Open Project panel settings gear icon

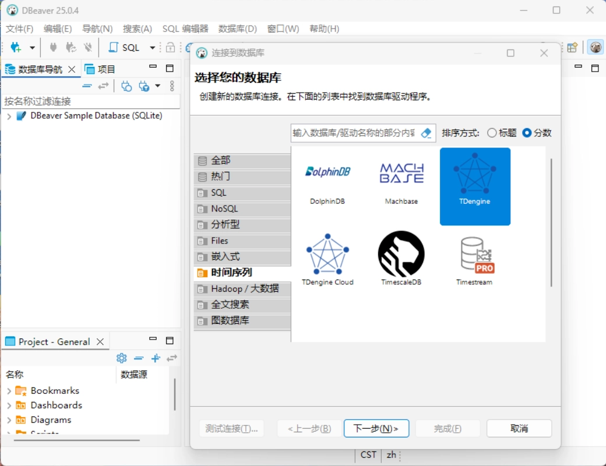[x=121, y=358]
